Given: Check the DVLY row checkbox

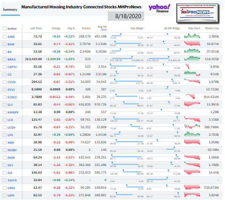Looking at the screenshot, I should 5,90.
